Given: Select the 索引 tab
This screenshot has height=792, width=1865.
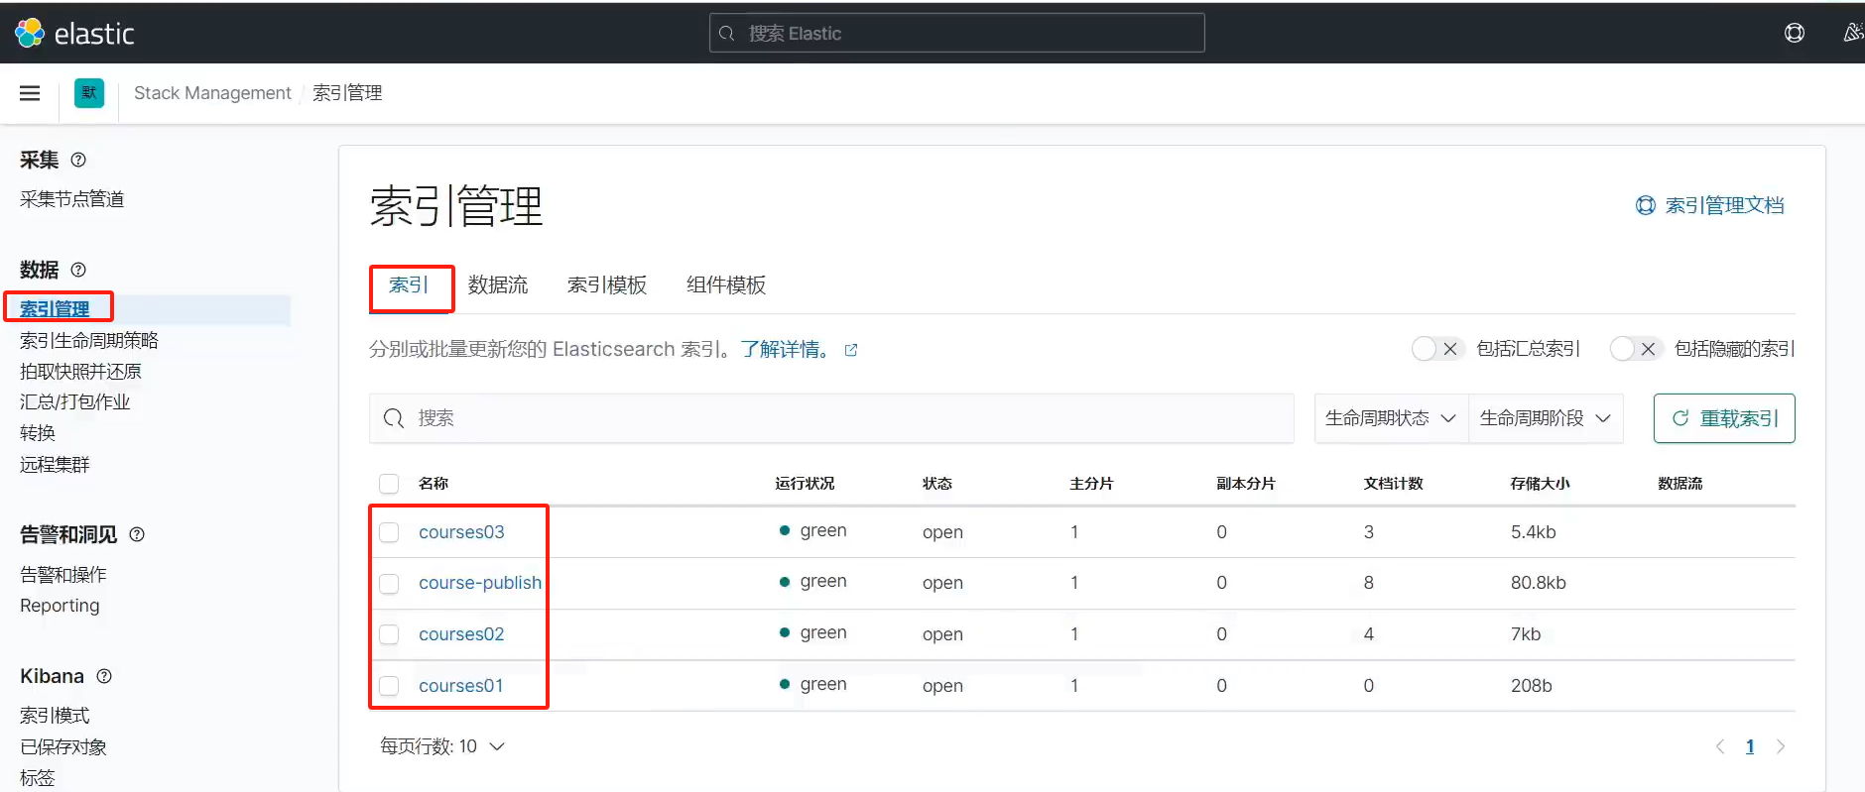Looking at the screenshot, I should click(409, 285).
